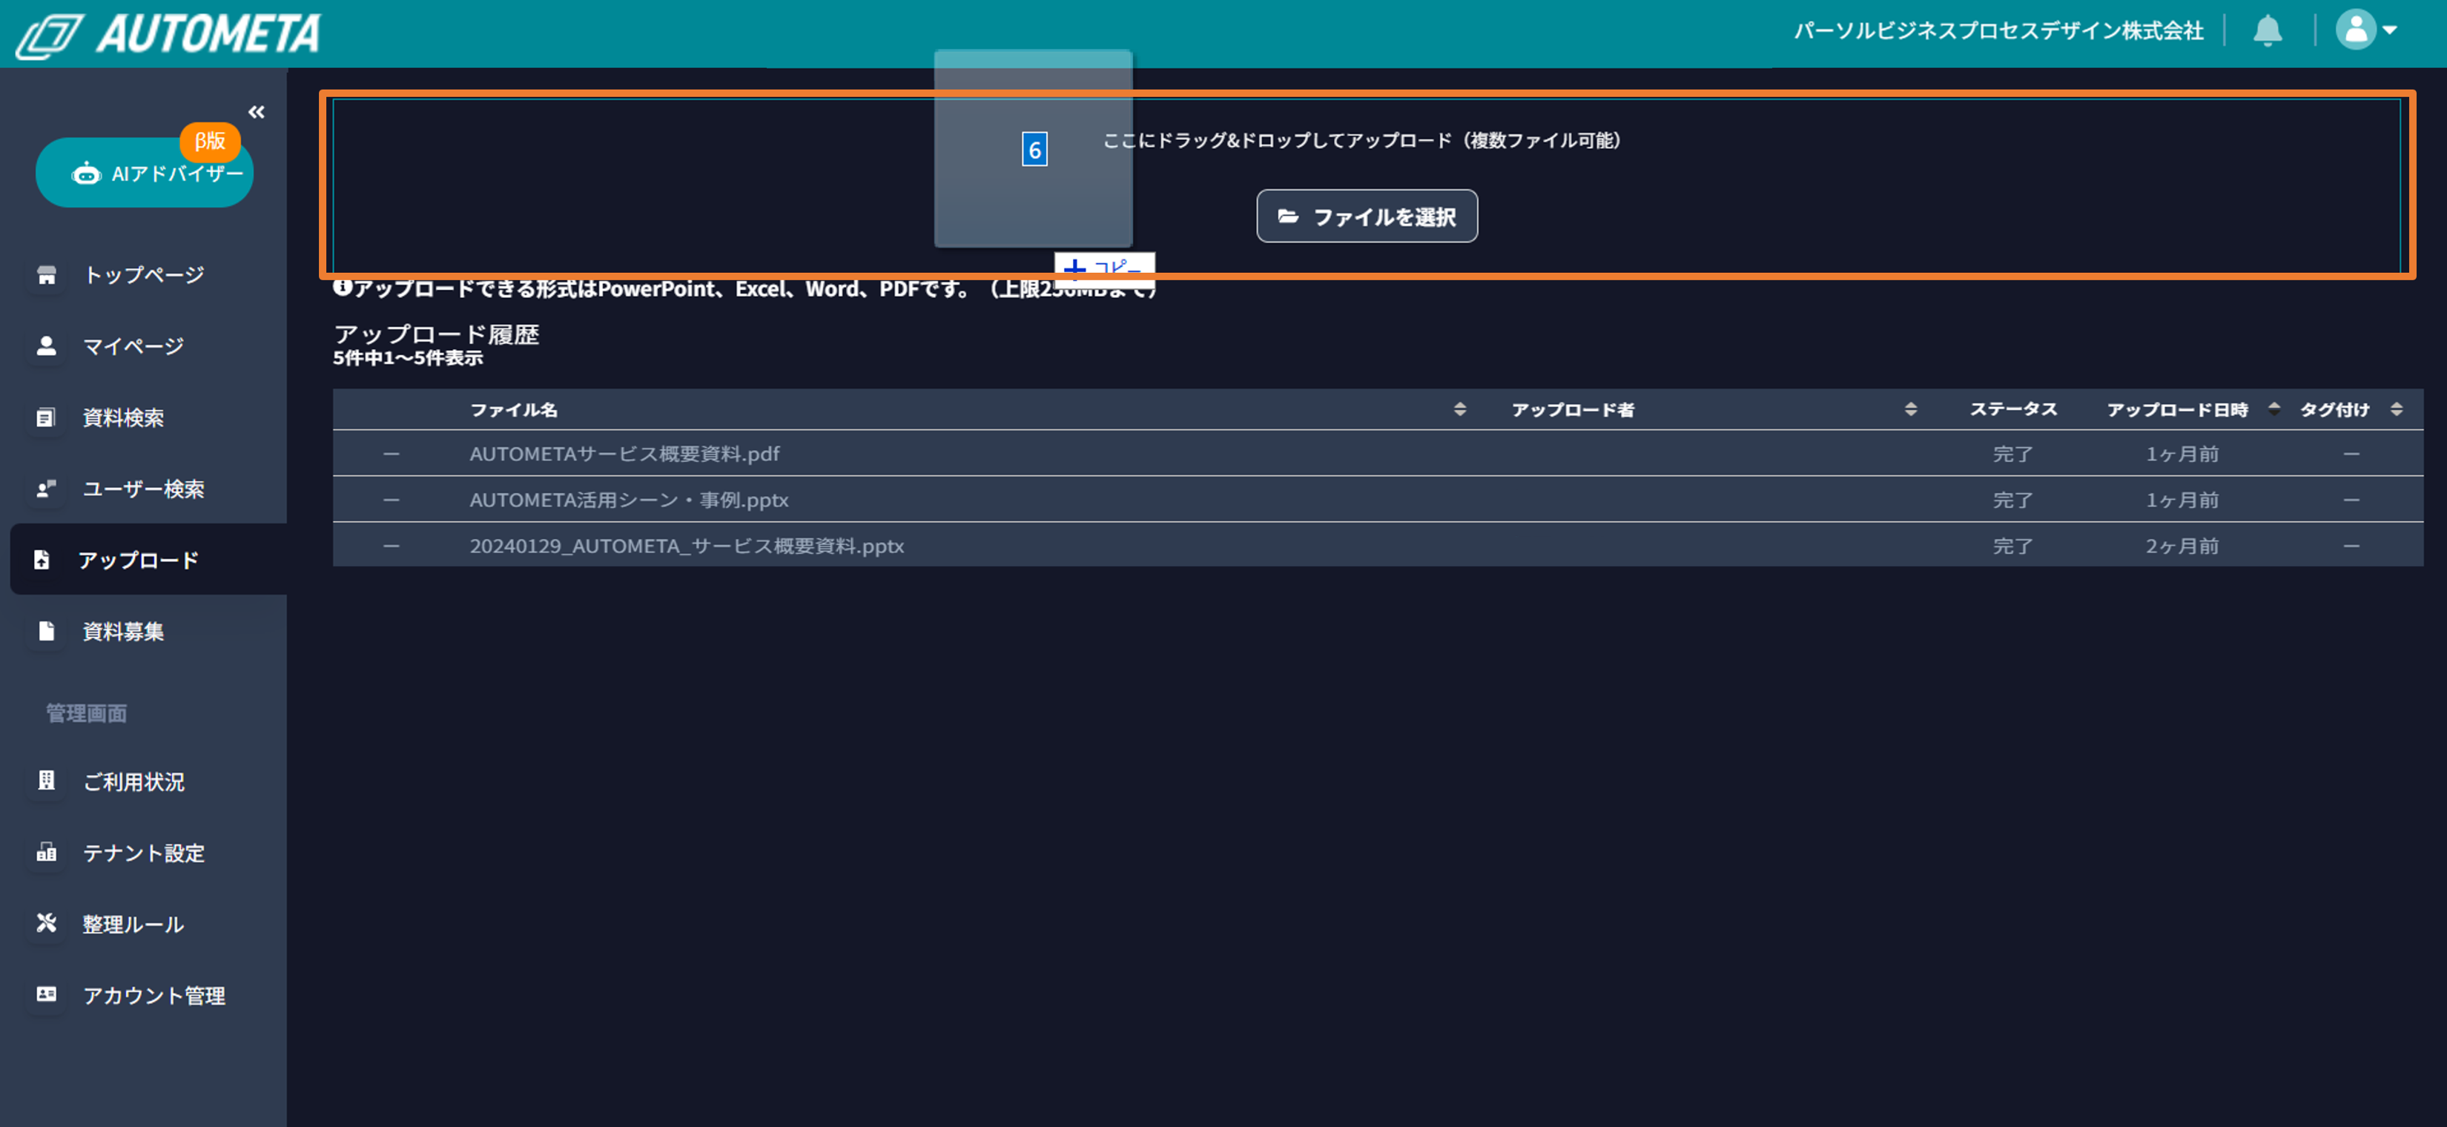Sort by アップロード者 column arrows

point(1910,409)
